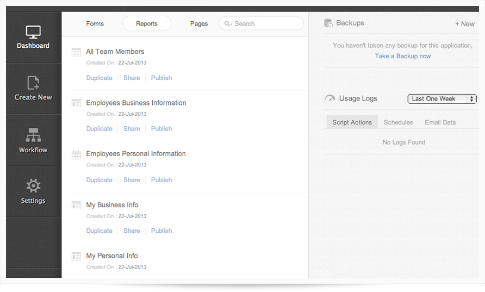Open the Workflow hierarchy icon
The width and height of the screenshot is (485, 292).
click(33, 135)
